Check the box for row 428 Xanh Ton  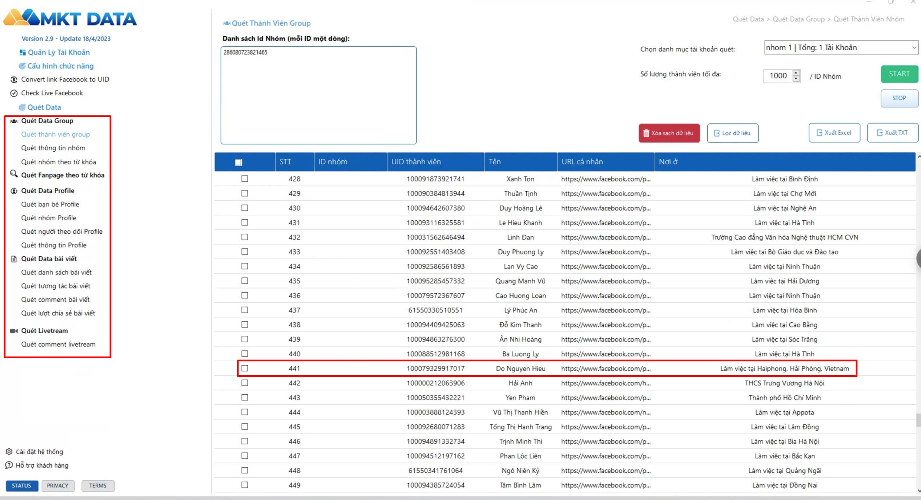click(x=245, y=179)
